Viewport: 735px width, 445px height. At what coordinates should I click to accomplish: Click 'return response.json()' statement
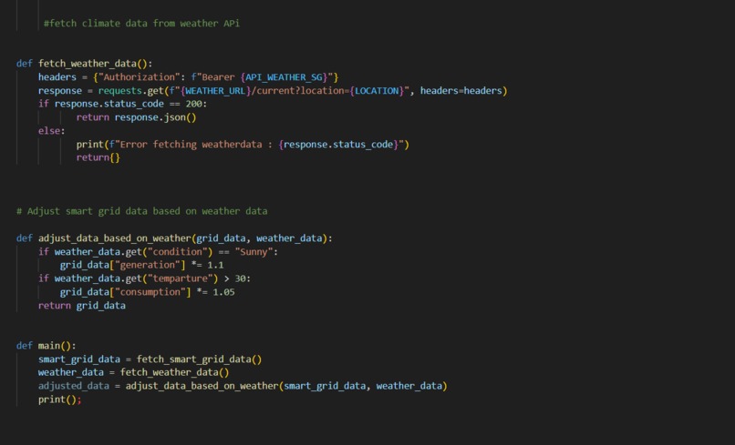click(137, 117)
